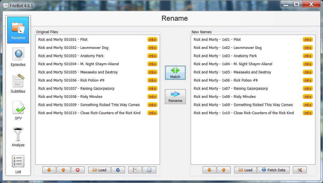Select original file S01E10 - Close Rick-Counters
The height and width of the screenshot is (183, 323).
coord(98,113)
